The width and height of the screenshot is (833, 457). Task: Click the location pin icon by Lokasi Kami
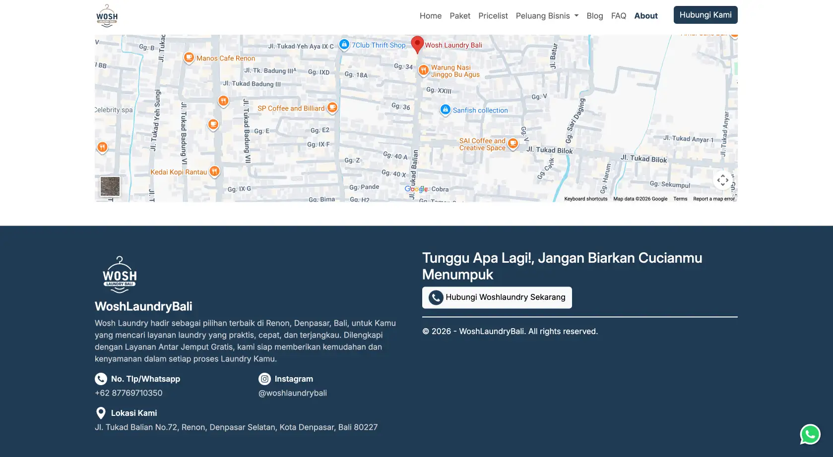point(101,413)
